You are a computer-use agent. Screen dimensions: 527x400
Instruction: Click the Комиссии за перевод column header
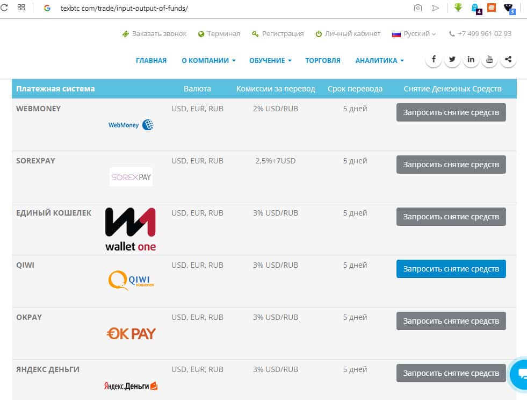point(276,89)
